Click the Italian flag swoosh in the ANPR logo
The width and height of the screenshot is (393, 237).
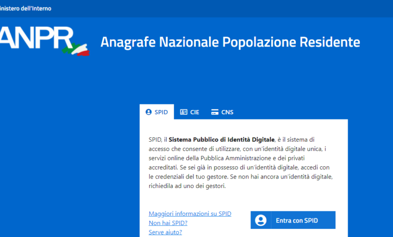pyautogui.click(x=76, y=49)
